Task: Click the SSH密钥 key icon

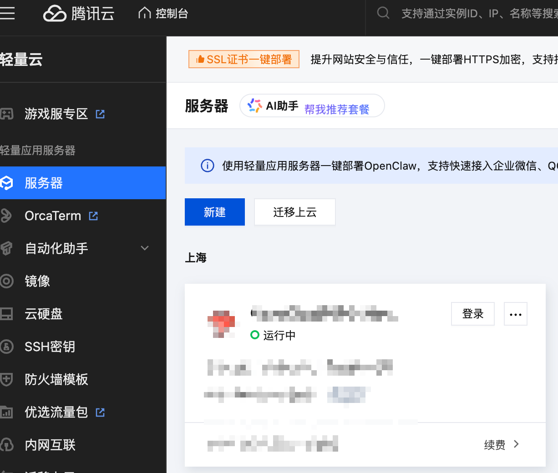Action: [7, 347]
